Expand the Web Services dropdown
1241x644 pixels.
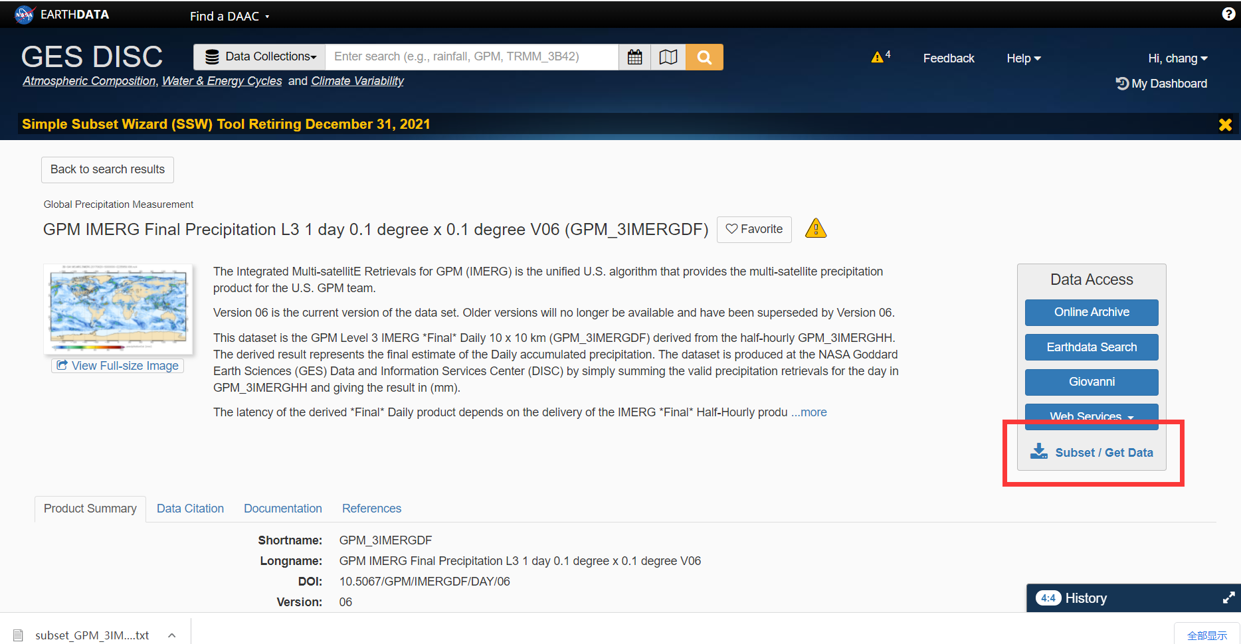pos(1092,416)
